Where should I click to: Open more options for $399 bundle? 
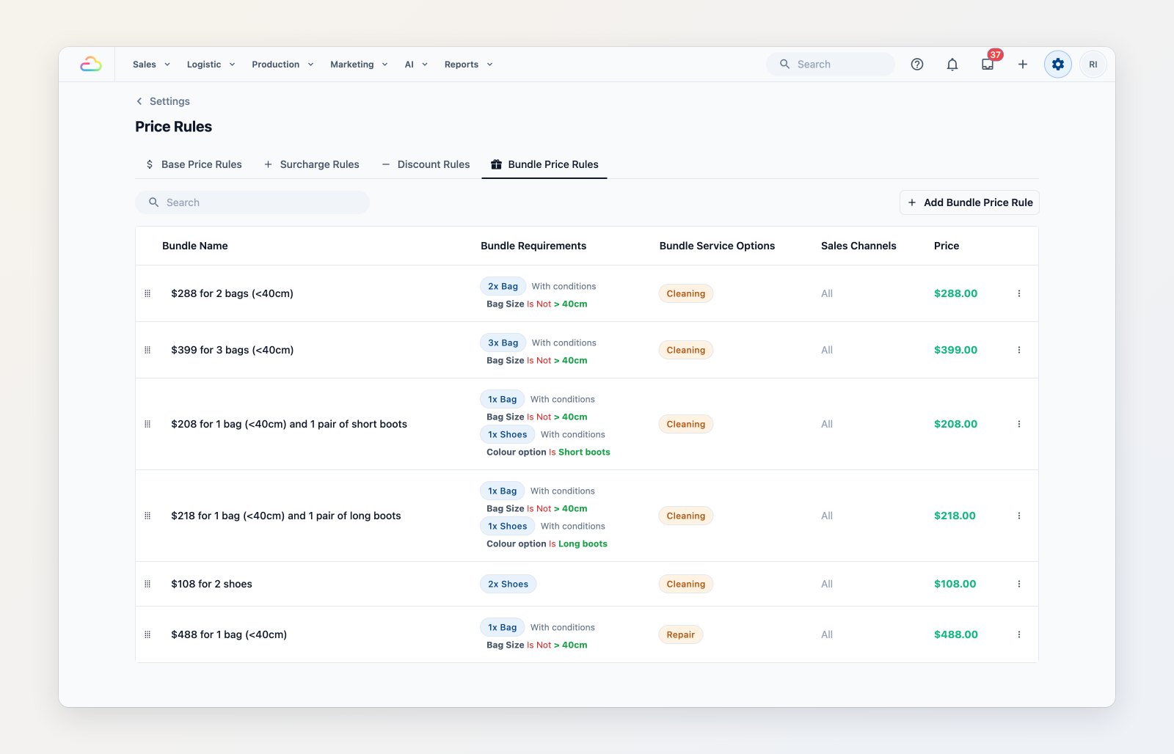1019,350
